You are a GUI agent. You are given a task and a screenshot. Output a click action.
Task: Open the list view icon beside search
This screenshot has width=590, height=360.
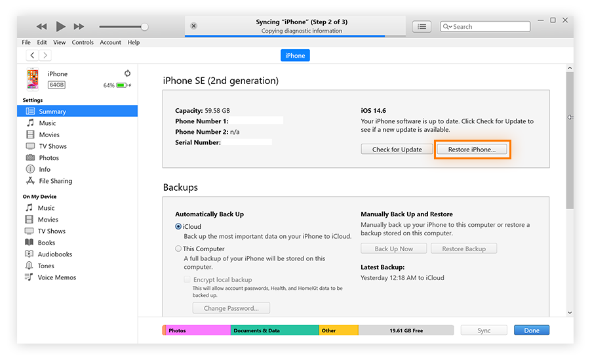(x=422, y=26)
